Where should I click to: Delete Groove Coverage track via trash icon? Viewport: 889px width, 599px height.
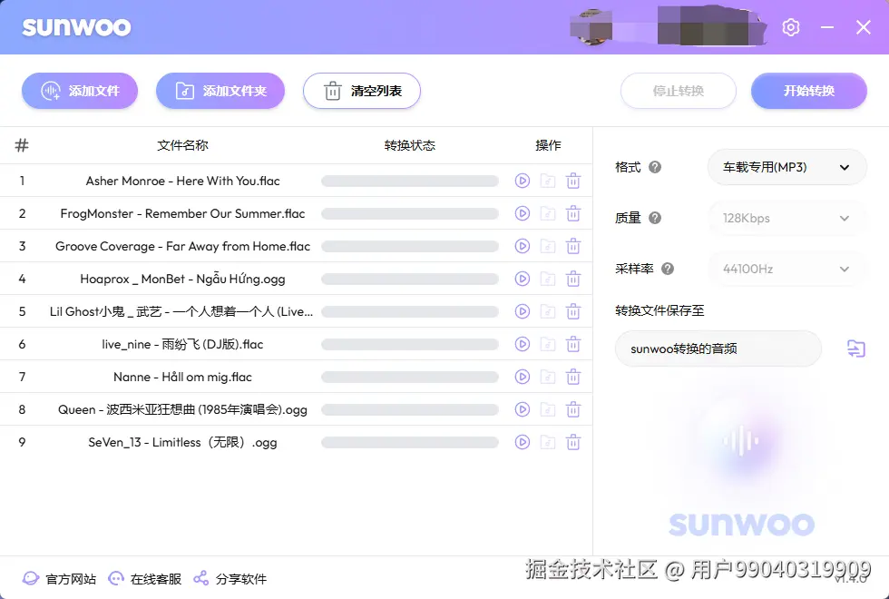573,246
